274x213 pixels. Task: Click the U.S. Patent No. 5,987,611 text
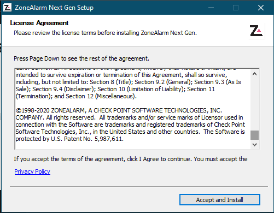[87, 139]
